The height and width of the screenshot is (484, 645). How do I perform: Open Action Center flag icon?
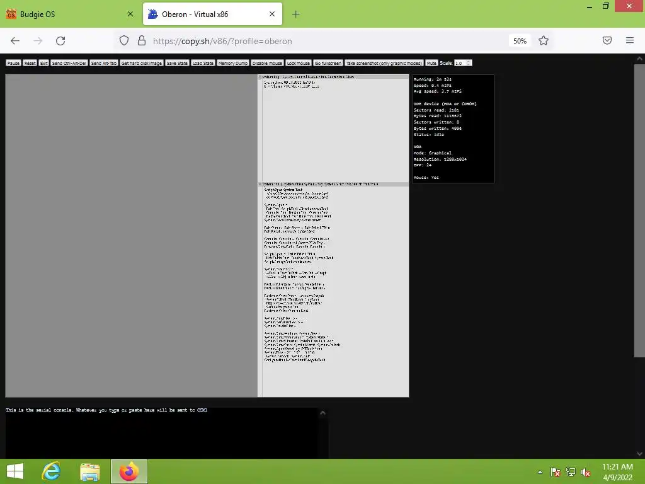[556, 472]
